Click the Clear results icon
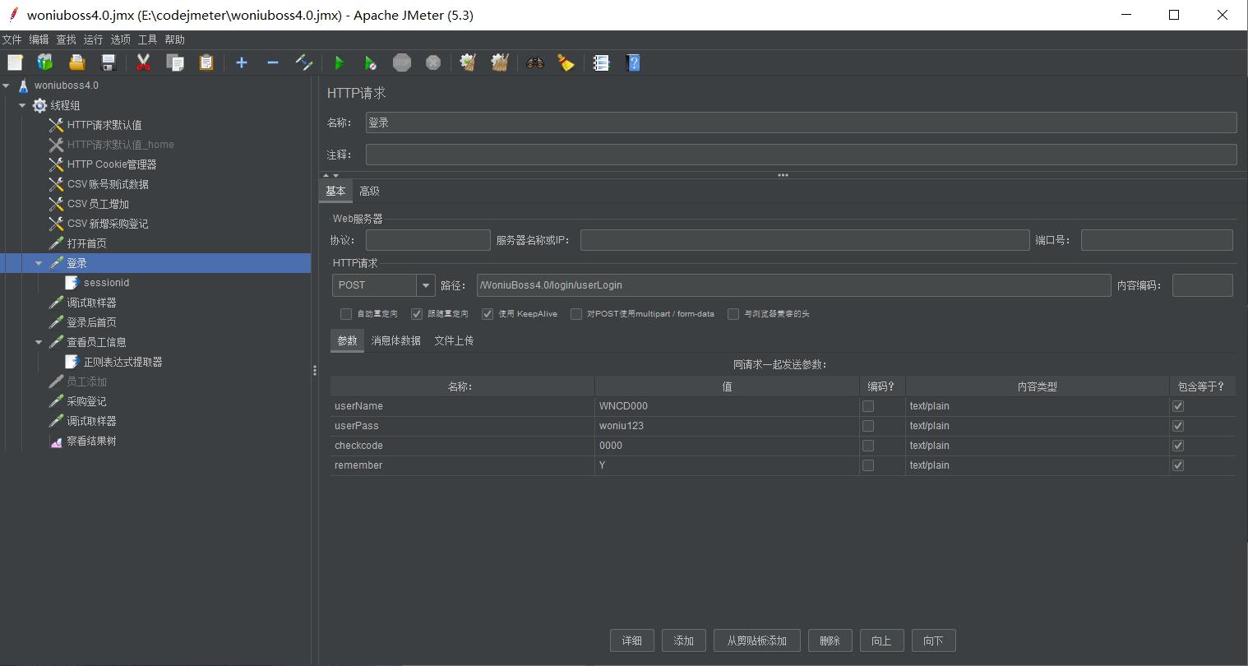The width and height of the screenshot is (1248, 666). (468, 62)
